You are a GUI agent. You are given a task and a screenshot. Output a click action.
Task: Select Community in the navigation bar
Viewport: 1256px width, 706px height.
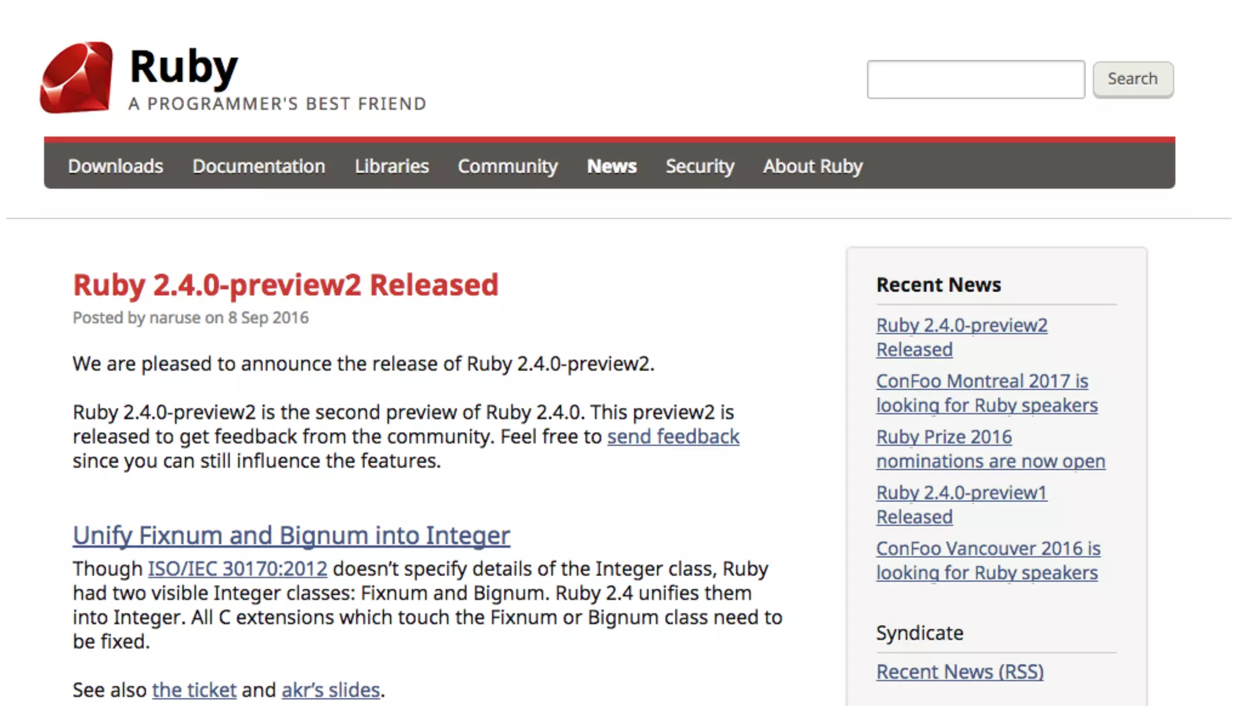(x=507, y=166)
